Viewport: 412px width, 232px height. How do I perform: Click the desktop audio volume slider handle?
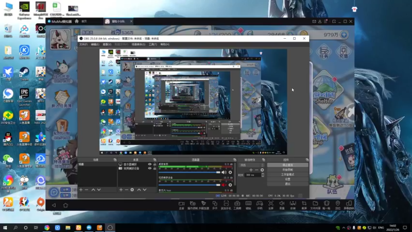click(218, 172)
